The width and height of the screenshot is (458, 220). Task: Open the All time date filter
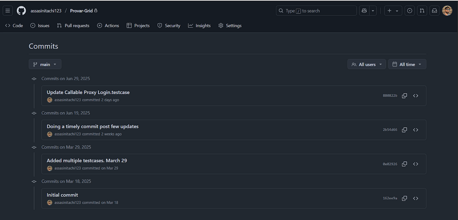tap(407, 64)
